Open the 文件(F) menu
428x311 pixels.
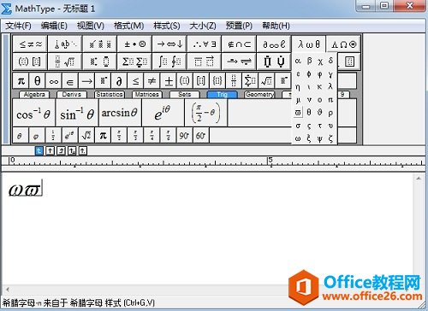(18, 26)
